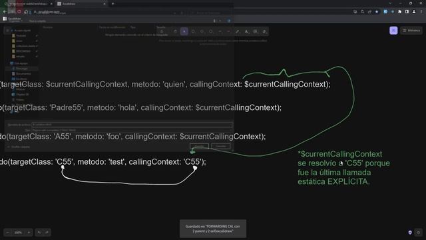
Task: Open the browser profile menu
Action: pos(414,12)
